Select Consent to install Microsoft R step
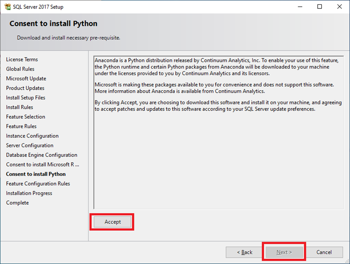 coord(42,165)
